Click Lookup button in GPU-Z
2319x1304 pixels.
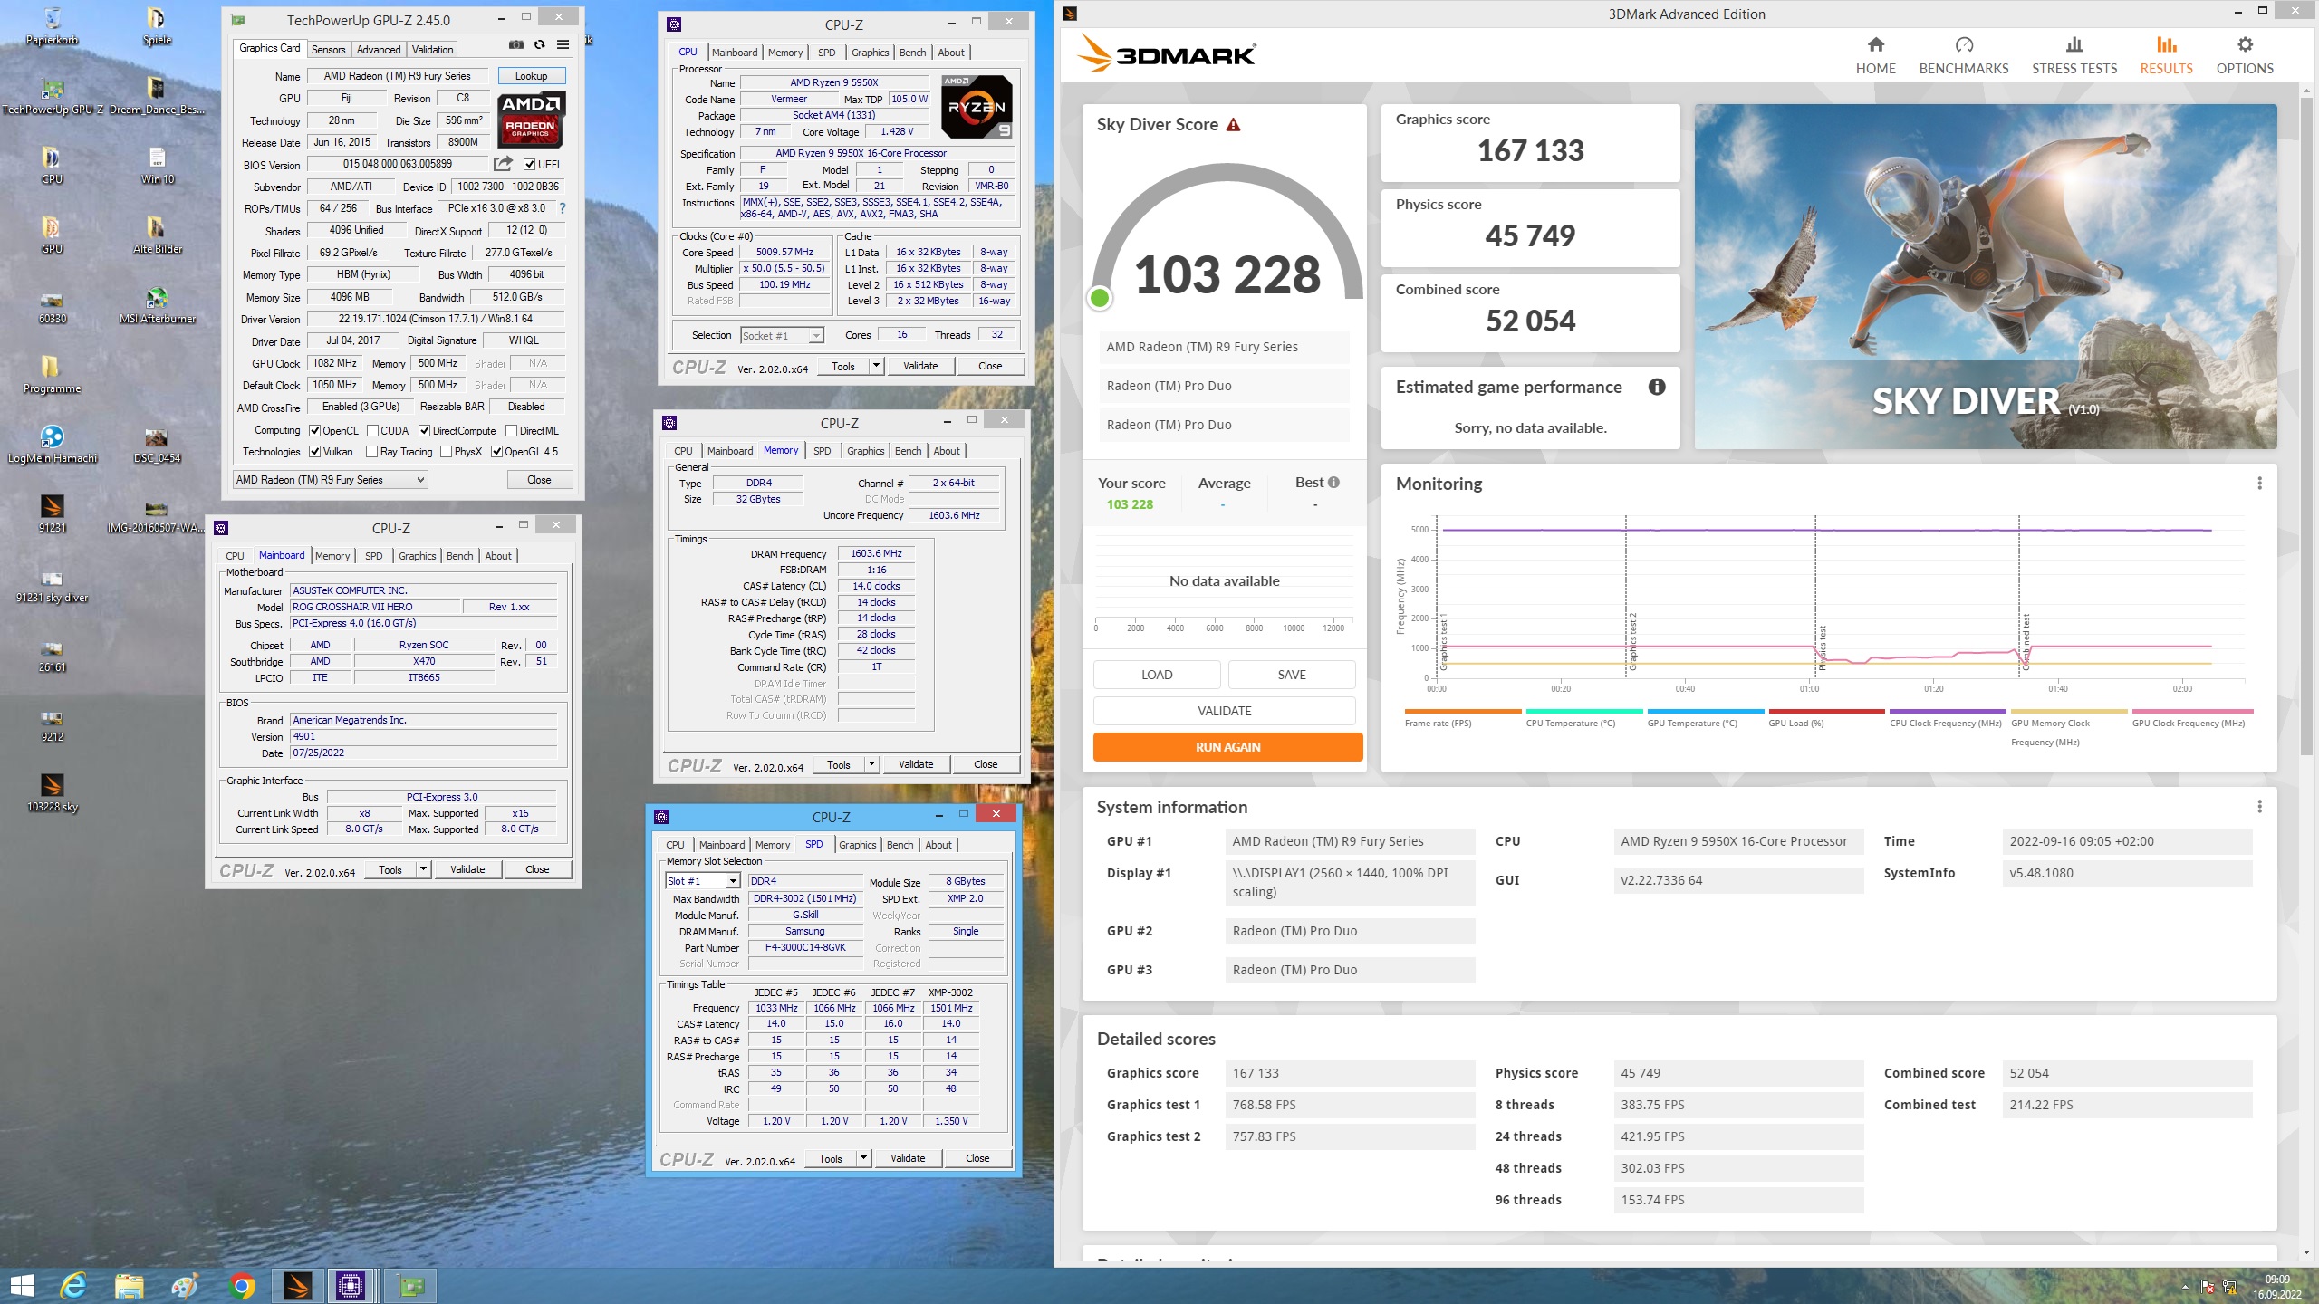pos(531,76)
